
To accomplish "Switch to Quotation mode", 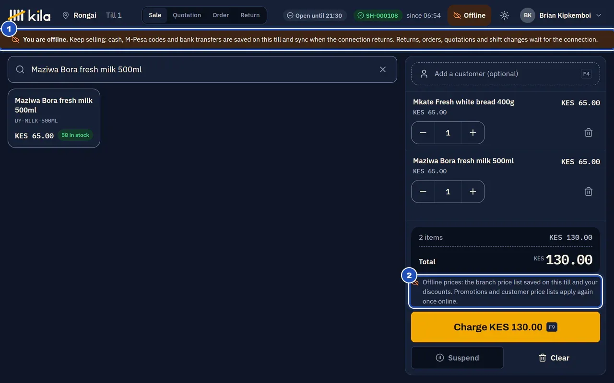I will (x=187, y=15).
